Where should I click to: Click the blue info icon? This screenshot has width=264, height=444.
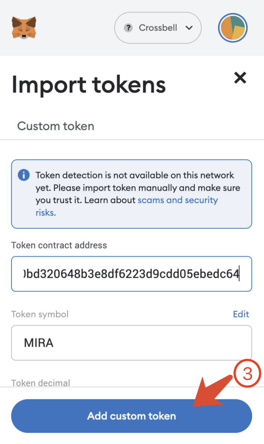point(24,175)
